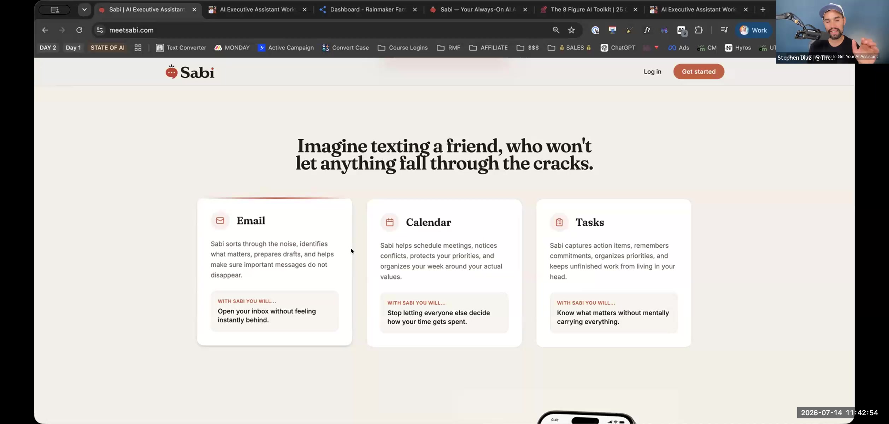
Task: Close the Sabi | AI Executive Assistant tab
Action: (x=194, y=10)
